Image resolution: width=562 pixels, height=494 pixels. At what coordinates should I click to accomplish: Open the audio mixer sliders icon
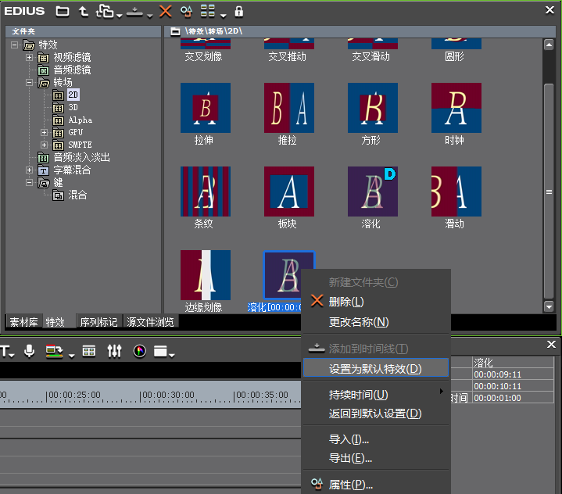click(x=115, y=352)
